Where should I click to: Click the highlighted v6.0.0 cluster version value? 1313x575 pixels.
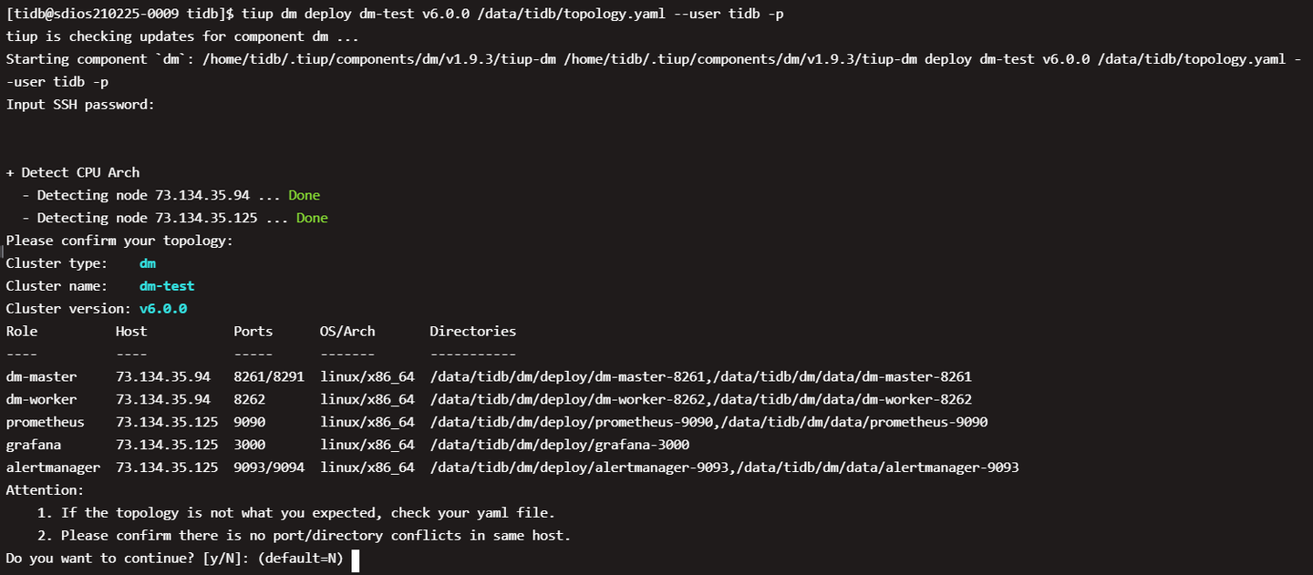click(163, 309)
